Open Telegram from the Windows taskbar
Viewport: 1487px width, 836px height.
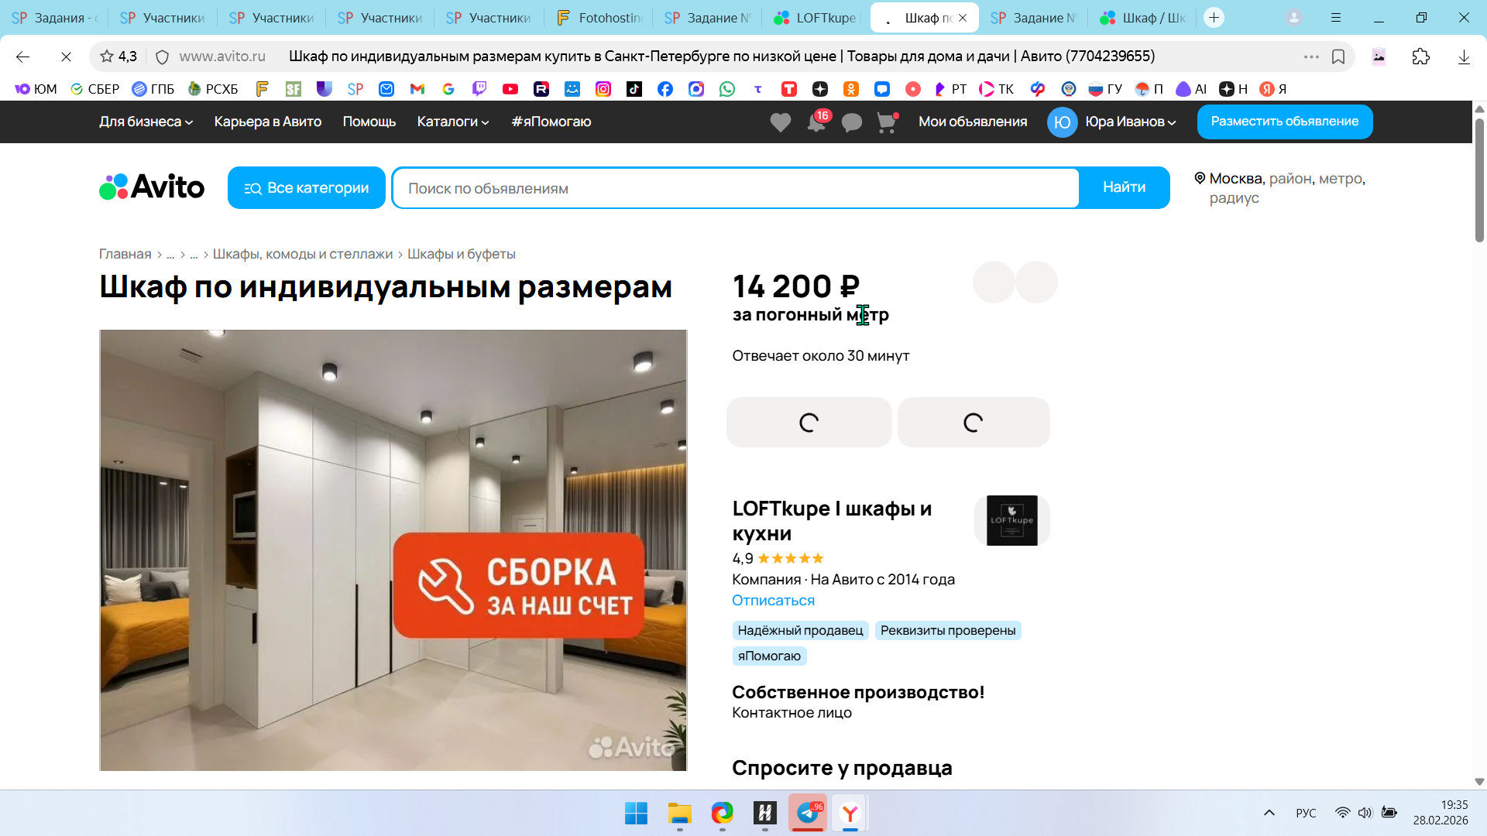click(x=807, y=813)
